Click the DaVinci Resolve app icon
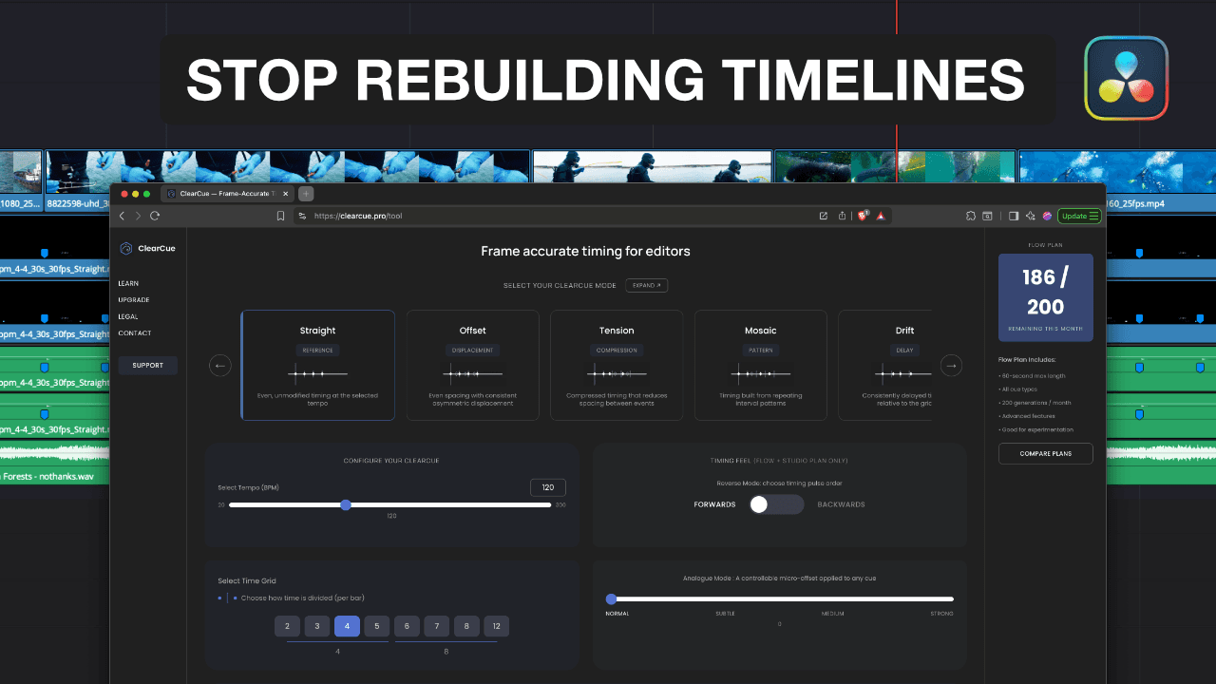Image resolution: width=1216 pixels, height=684 pixels. tap(1126, 78)
